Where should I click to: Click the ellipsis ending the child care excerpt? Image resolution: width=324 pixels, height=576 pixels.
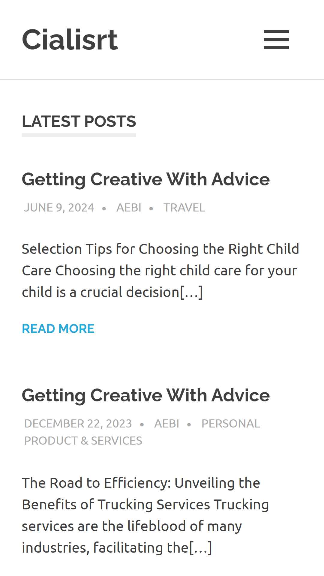click(191, 292)
